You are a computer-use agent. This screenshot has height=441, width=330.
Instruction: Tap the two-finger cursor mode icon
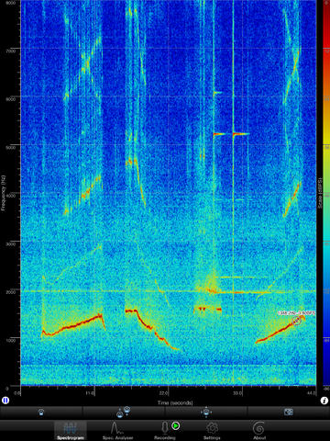124,413
